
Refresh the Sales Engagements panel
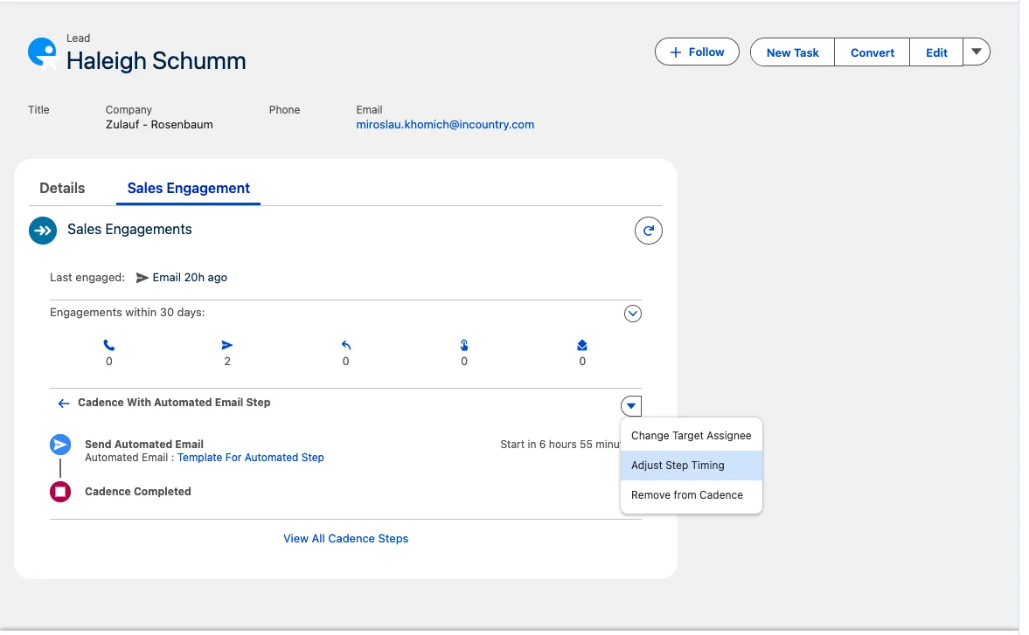[648, 231]
